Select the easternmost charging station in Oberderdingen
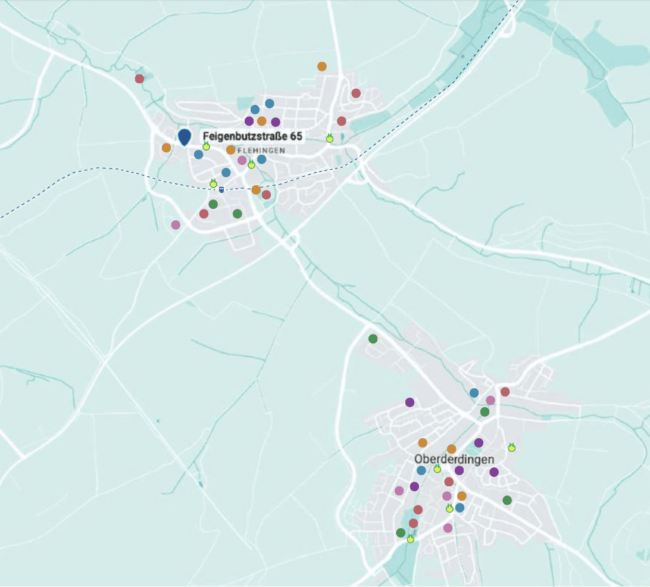Viewport: 650px width, 587px height. coord(511,448)
